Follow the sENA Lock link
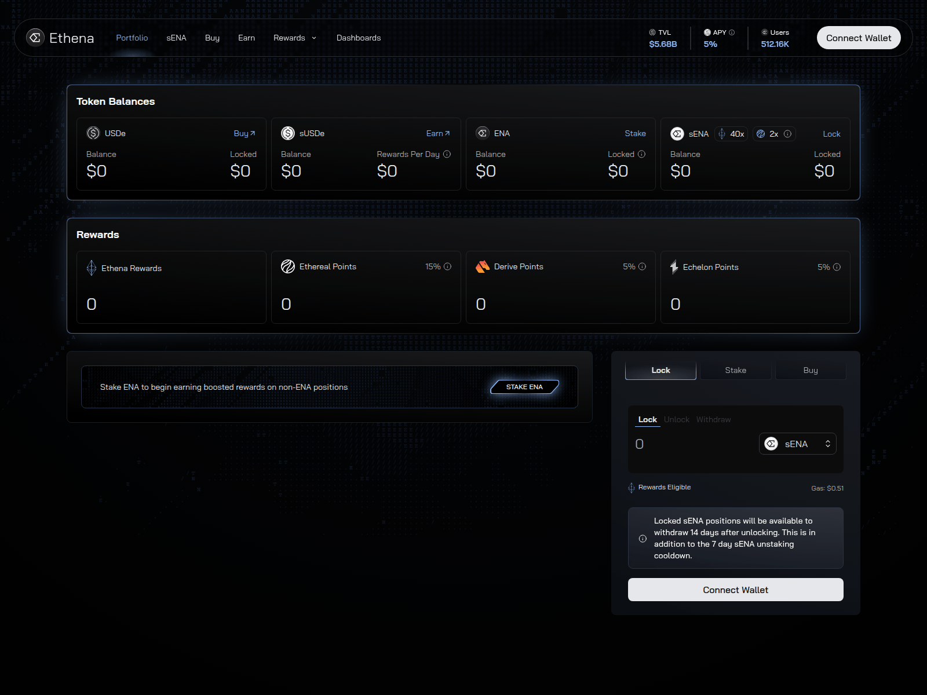 click(x=831, y=134)
